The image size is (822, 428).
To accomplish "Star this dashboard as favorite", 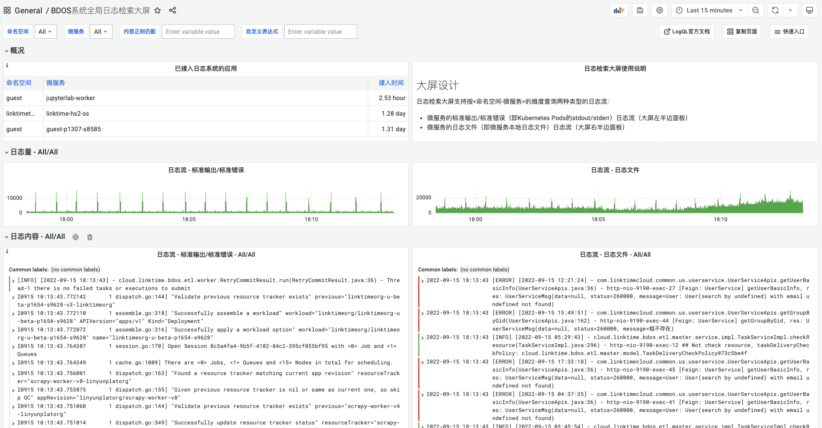I will 157,10.
